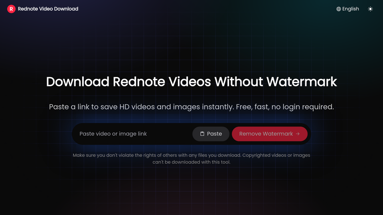Click the copyright disclaimer text below the input
Viewport: 383px width, 215px height.
pyautogui.click(x=191, y=159)
